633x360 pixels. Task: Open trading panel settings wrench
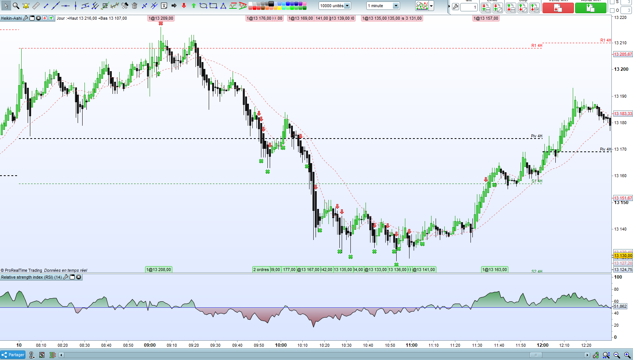pos(455,6)
